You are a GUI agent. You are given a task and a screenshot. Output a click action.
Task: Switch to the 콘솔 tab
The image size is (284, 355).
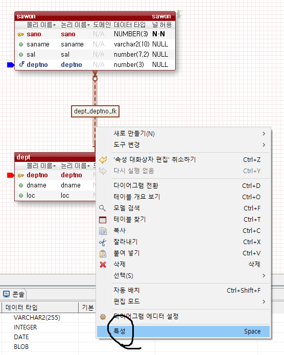[14, 294]
